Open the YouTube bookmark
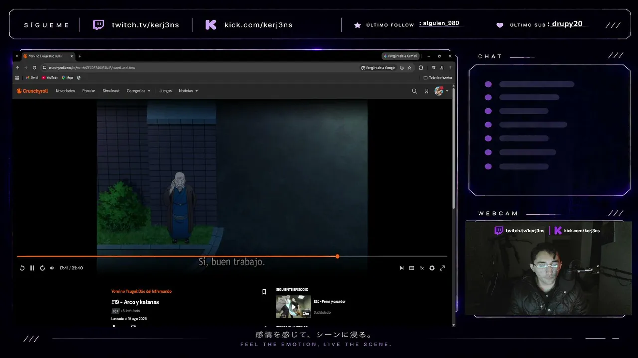Image resolution: width=638 pixels, height=358 pixels. (50, 78)
